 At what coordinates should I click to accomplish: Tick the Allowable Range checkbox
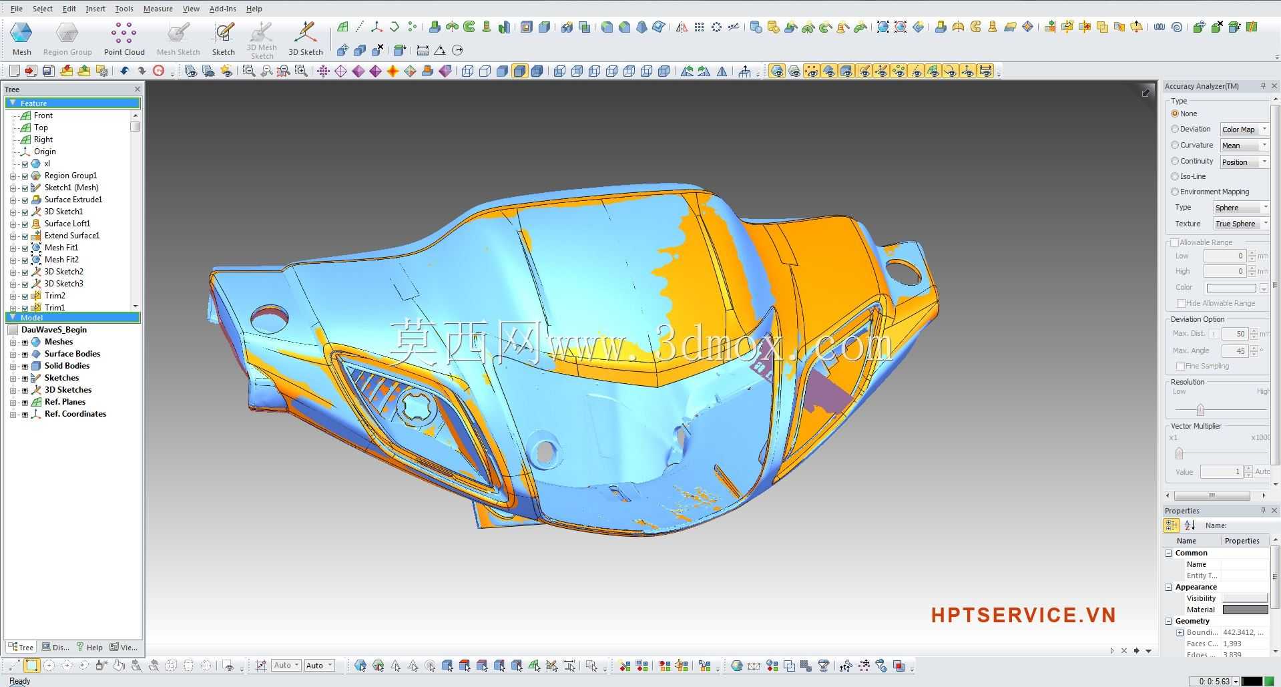(x=1175, y=242)
